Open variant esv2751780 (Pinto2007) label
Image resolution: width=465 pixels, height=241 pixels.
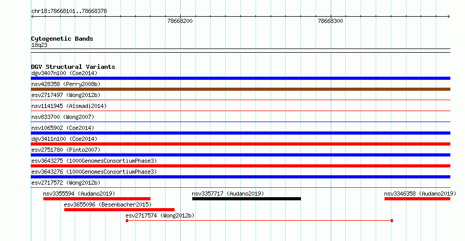pos(66,150)
